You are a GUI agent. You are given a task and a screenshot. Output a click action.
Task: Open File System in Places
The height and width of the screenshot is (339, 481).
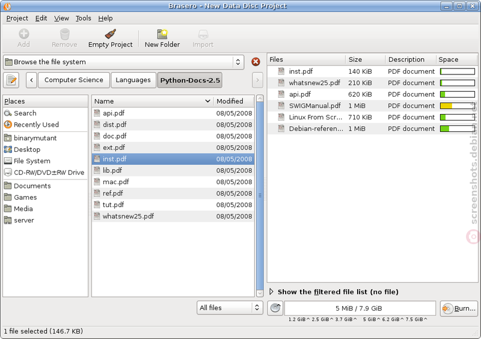click(x=46, y=161)
